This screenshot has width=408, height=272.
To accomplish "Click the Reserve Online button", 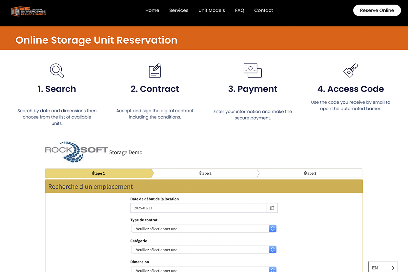I will [377, 10].
